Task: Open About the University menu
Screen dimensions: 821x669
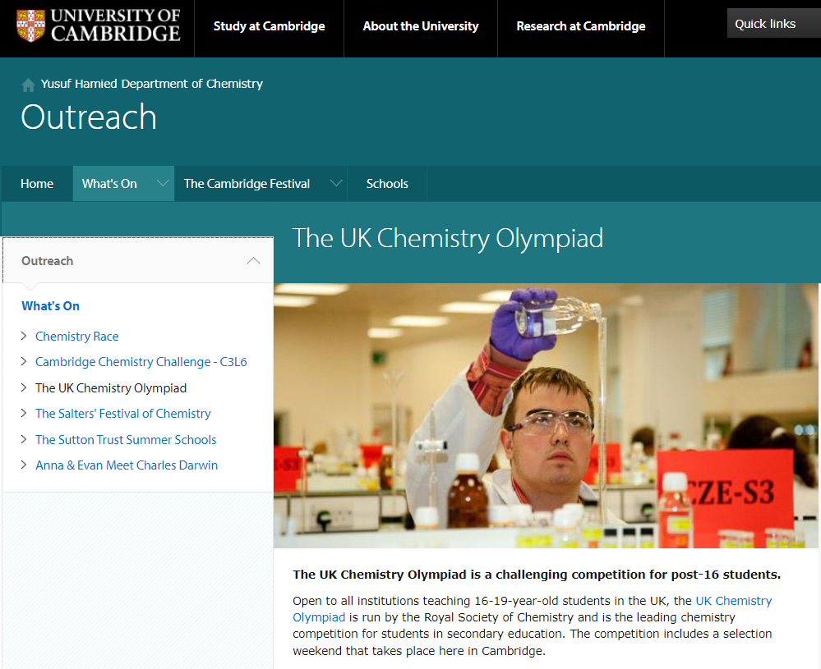Action: (x=421, y=26)
